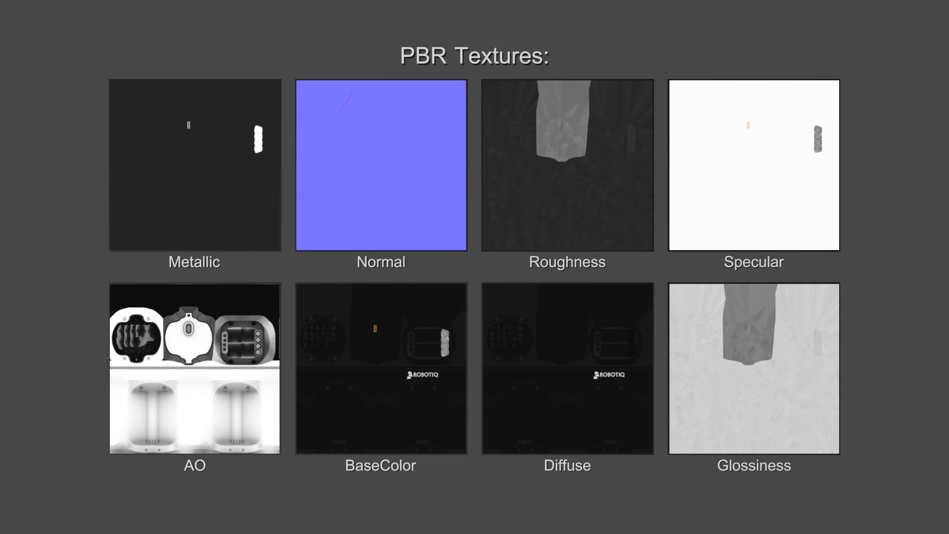Screen dimensions: 949x534
Task: Click the AO texture thumbnail
Action: 195,368
